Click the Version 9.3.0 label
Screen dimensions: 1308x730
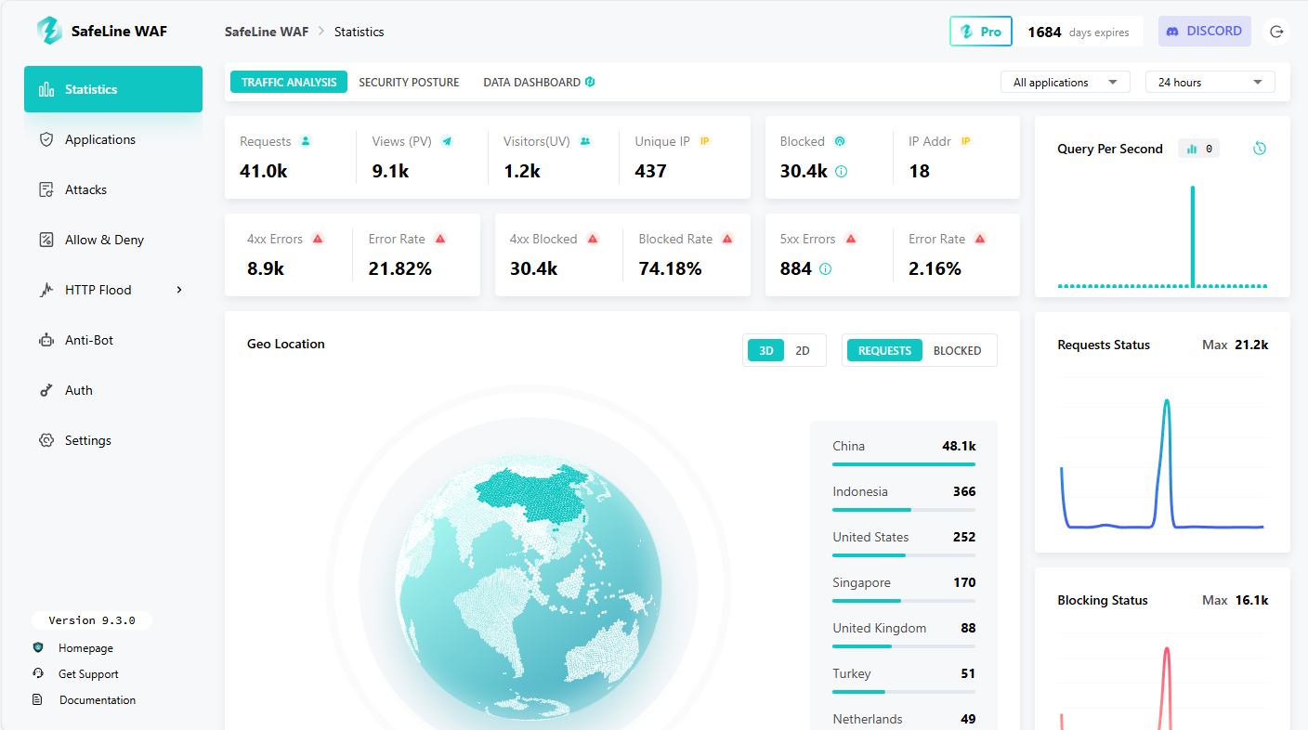[x=92, y=620]
